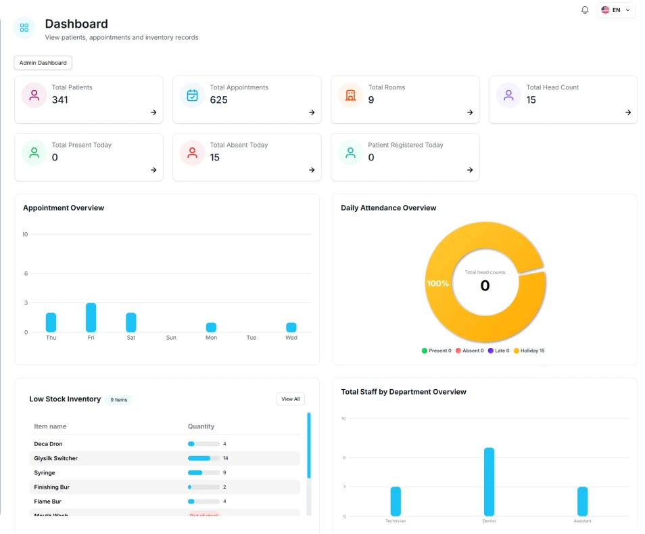Click the Total Patients person icon

tap(34, 95)
